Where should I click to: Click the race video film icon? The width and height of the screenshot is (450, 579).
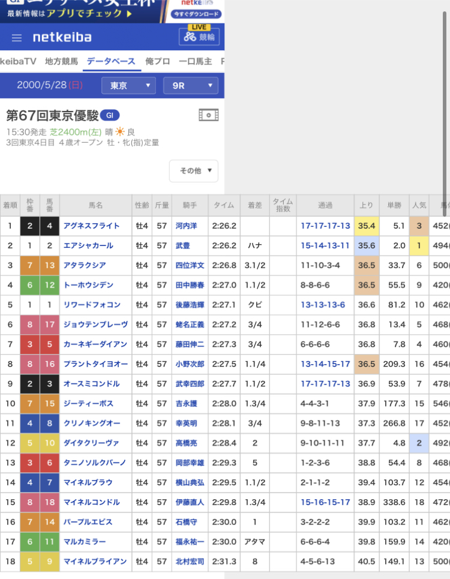pyautogui.click(x=208, y=115)
